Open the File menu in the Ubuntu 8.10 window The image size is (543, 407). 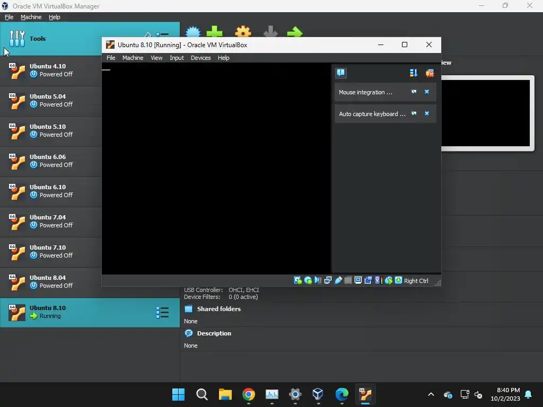(111, 58)
